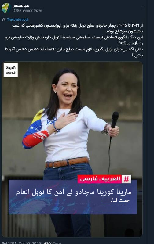Open the 6:44 PM timestamp link
This screenshot has width=154, height=244.
(9, 243)
